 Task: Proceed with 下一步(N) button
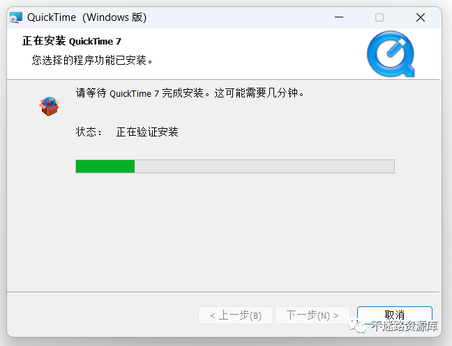pos(312,315)
